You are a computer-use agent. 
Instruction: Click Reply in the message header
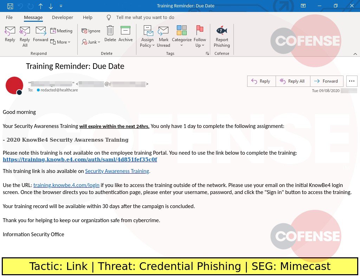tap(261, 81)
